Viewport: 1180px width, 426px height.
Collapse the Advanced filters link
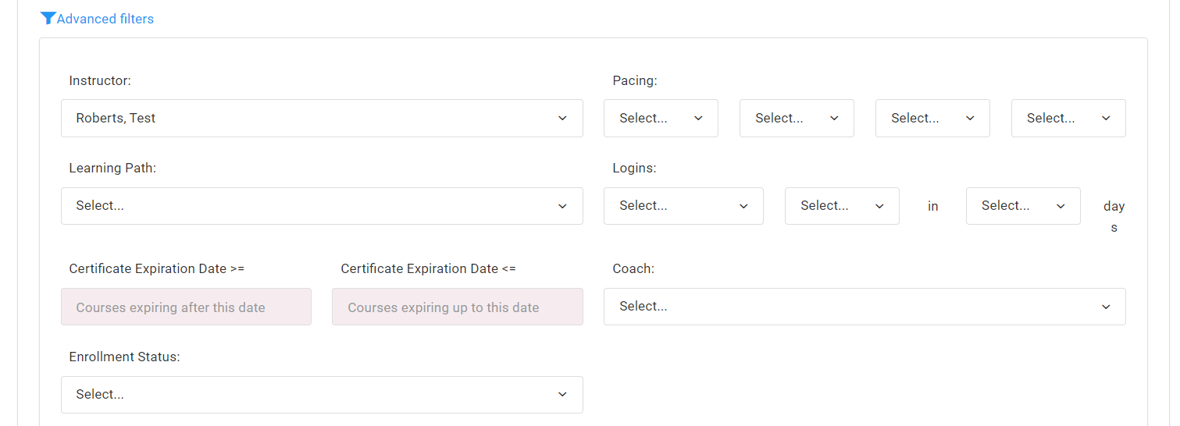tap(105, 19)
